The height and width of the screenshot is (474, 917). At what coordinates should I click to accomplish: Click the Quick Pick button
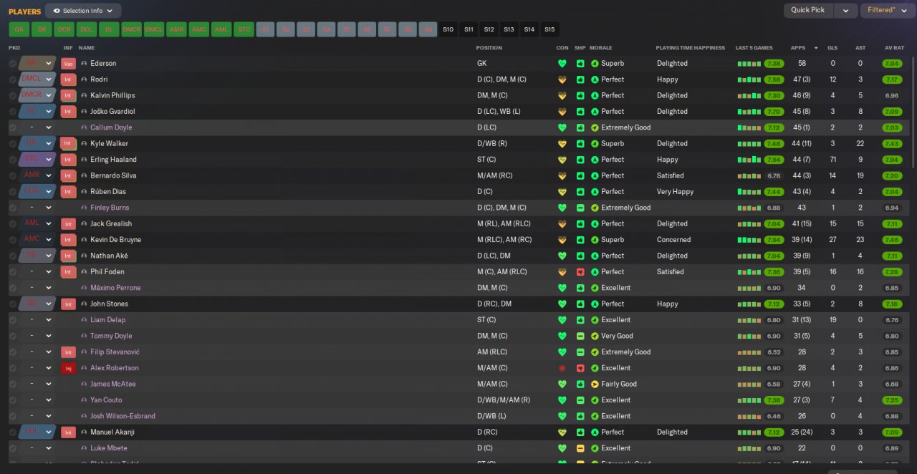(x=808, y=10)
